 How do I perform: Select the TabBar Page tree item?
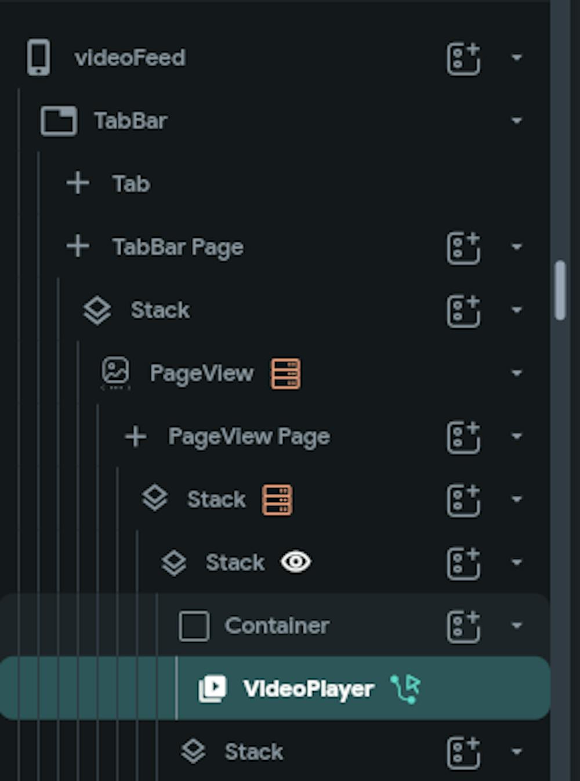pyautogui.click(x=178, y=248)
